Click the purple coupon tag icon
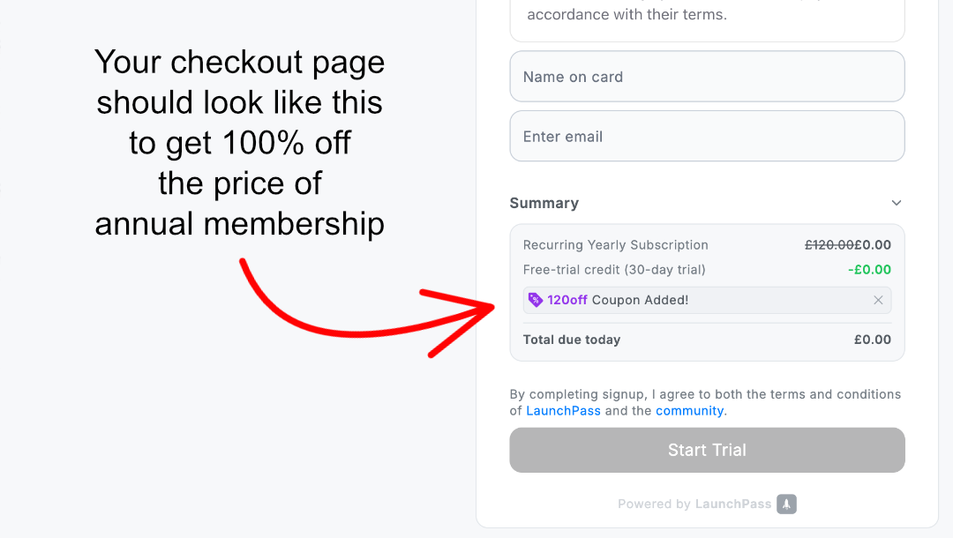The image size is (953, 538). 535,300
